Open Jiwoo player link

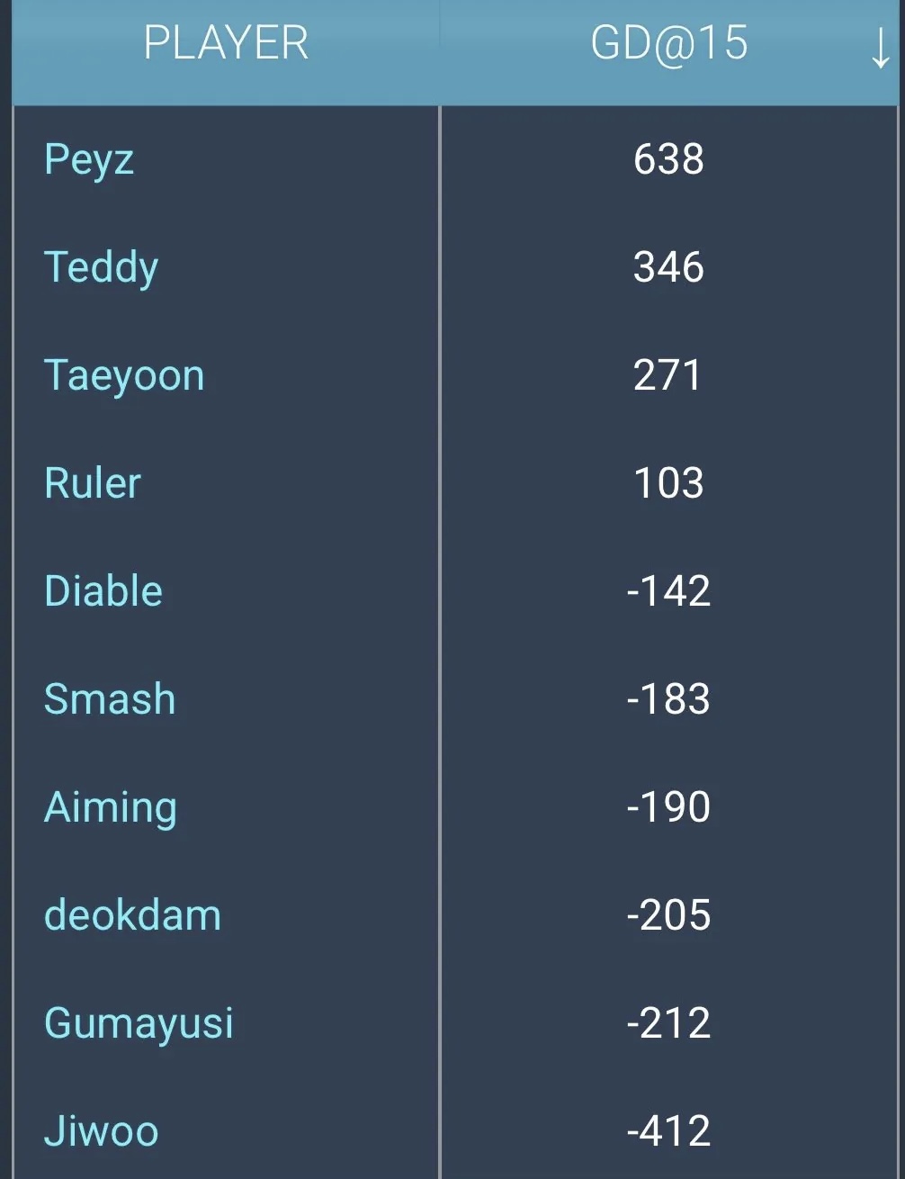pyautogui.click(x=101, y=1131)
